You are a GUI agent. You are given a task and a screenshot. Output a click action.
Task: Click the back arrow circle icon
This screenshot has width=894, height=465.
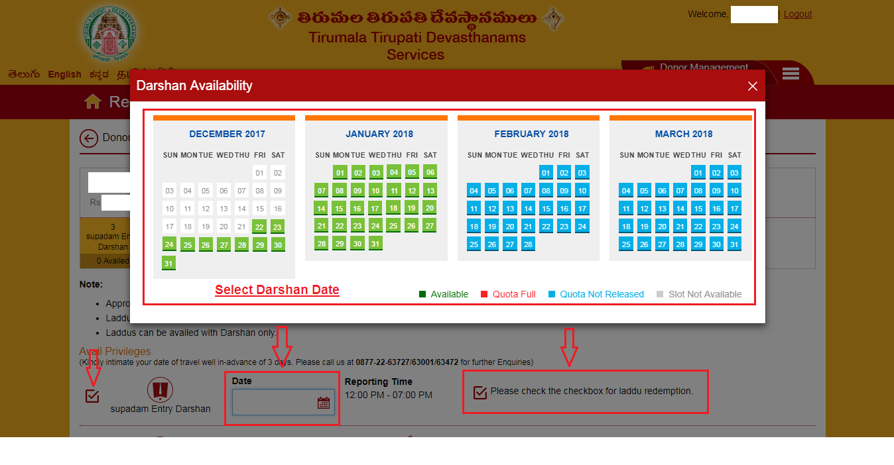89,138
